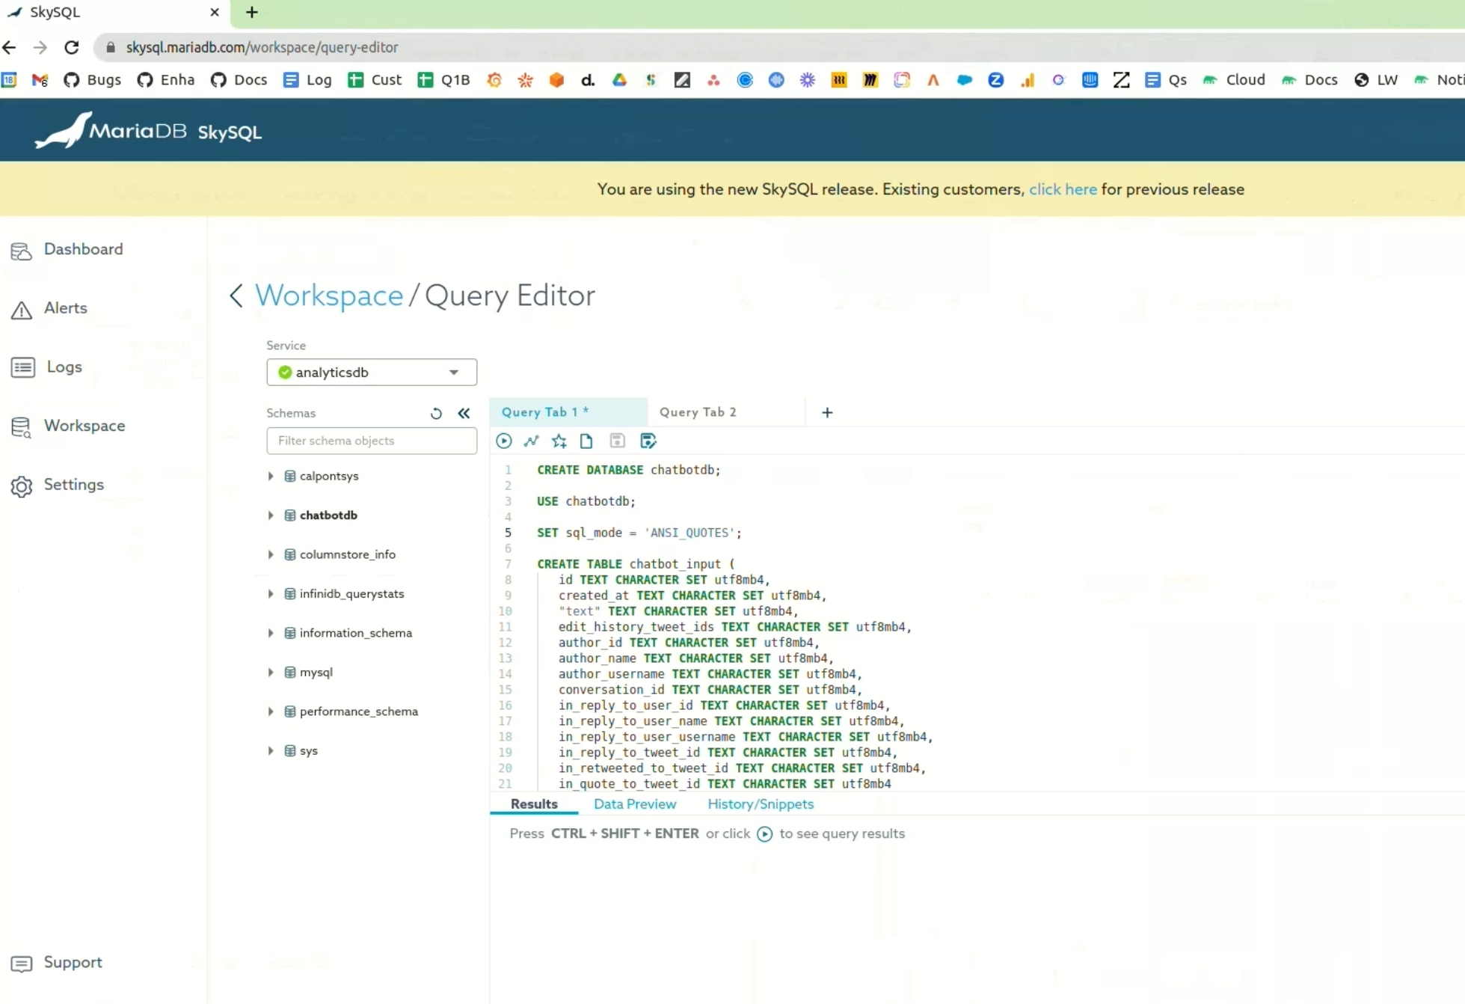1465x1004 pixels.
Task: Refresh the Schemas list
Action: click(x=436, y=413)
